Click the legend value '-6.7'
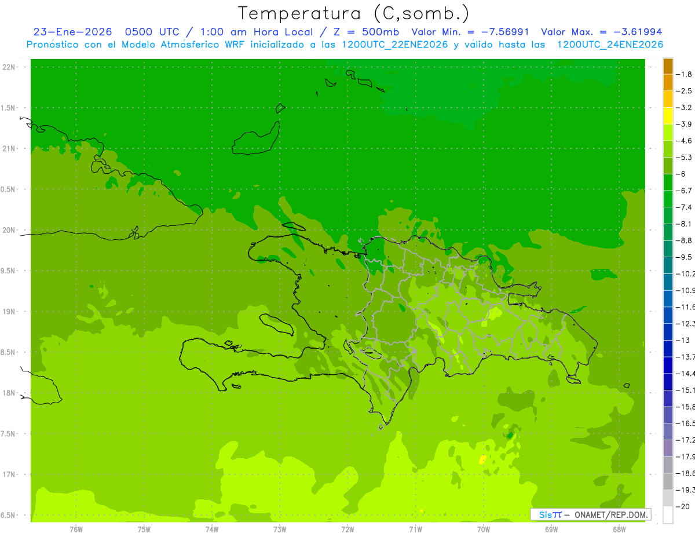This screenshot has width=695, height=537. [684, 191]
